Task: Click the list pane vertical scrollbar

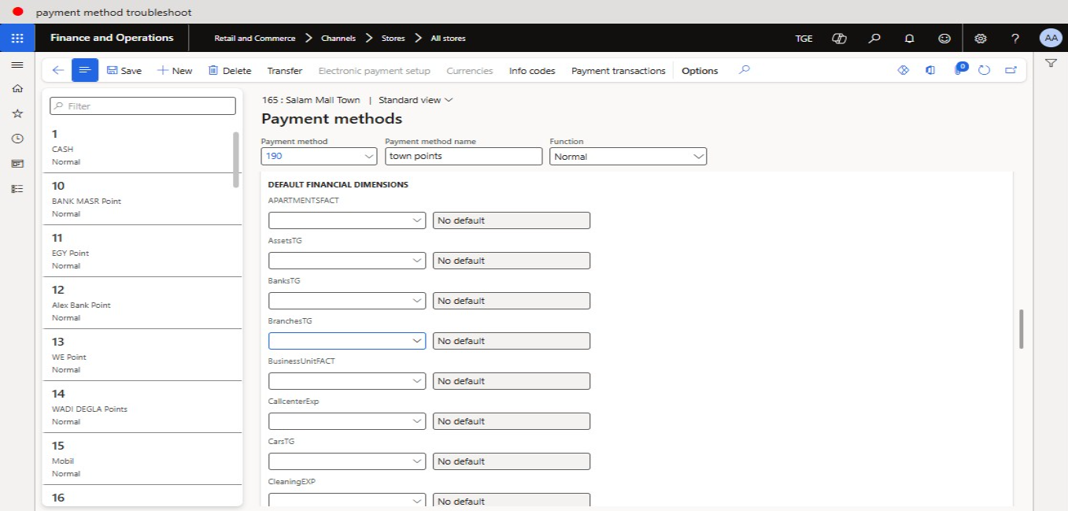Action: pyautogui.click(x=236, y=160)
